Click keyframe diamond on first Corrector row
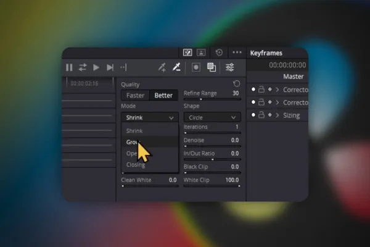This screenshot has width=370, height=247. pyautogui.click(x=270, y=90)
